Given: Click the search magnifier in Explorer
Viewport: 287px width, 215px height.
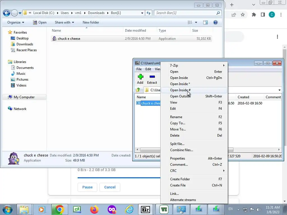Looking at the screenshot, I should tap(218, 13).
